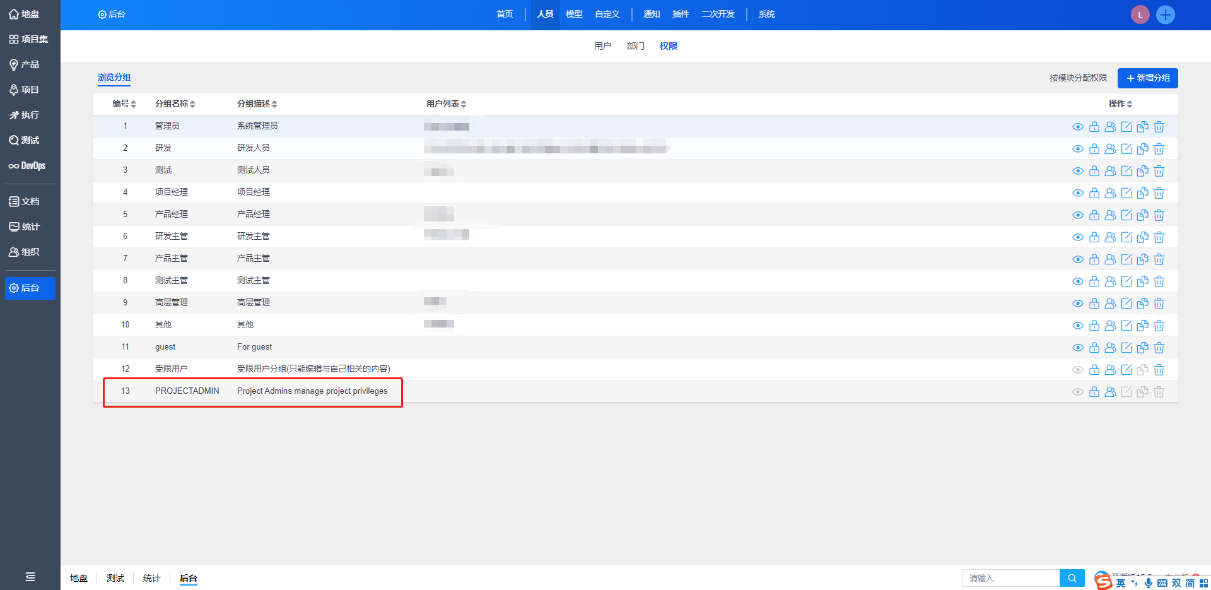
Task: Sort the table by 编号 column
Action: tap(124, 103)
